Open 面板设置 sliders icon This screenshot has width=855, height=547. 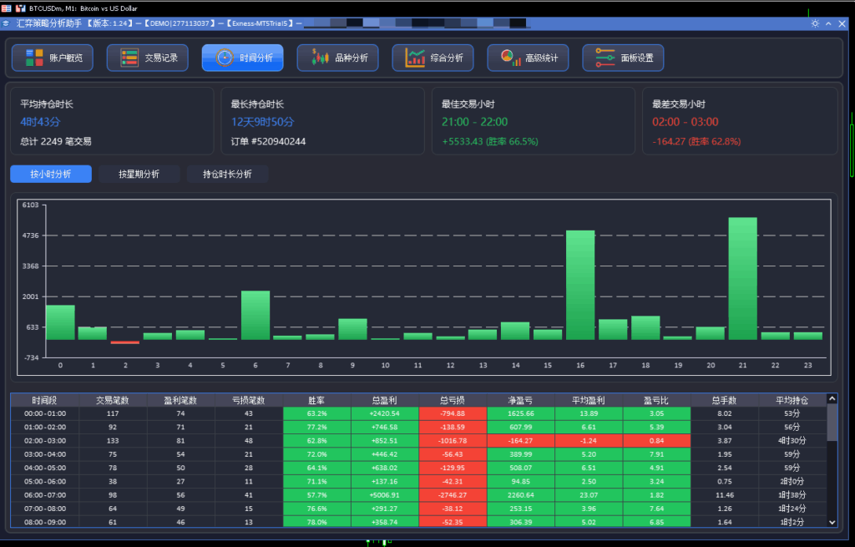605,58
